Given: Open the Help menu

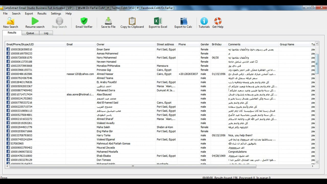Looking at the screenshot, I should coord(68,14).
